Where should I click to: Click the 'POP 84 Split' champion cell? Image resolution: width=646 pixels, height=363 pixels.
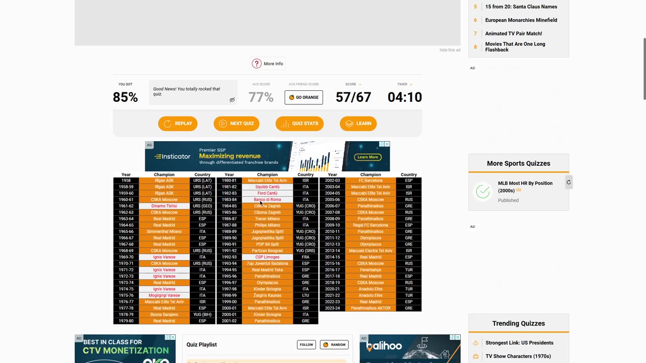pyautogui.click(x=267, y=245)
